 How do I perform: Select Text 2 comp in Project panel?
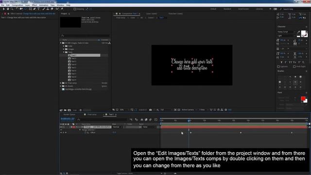pyautogui.click(x=73, y=58)
